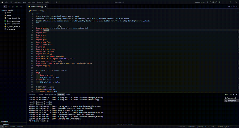This screenshot has height=128, width=239.
Task: Close the terminal panel
Action: tap(237, 95)
